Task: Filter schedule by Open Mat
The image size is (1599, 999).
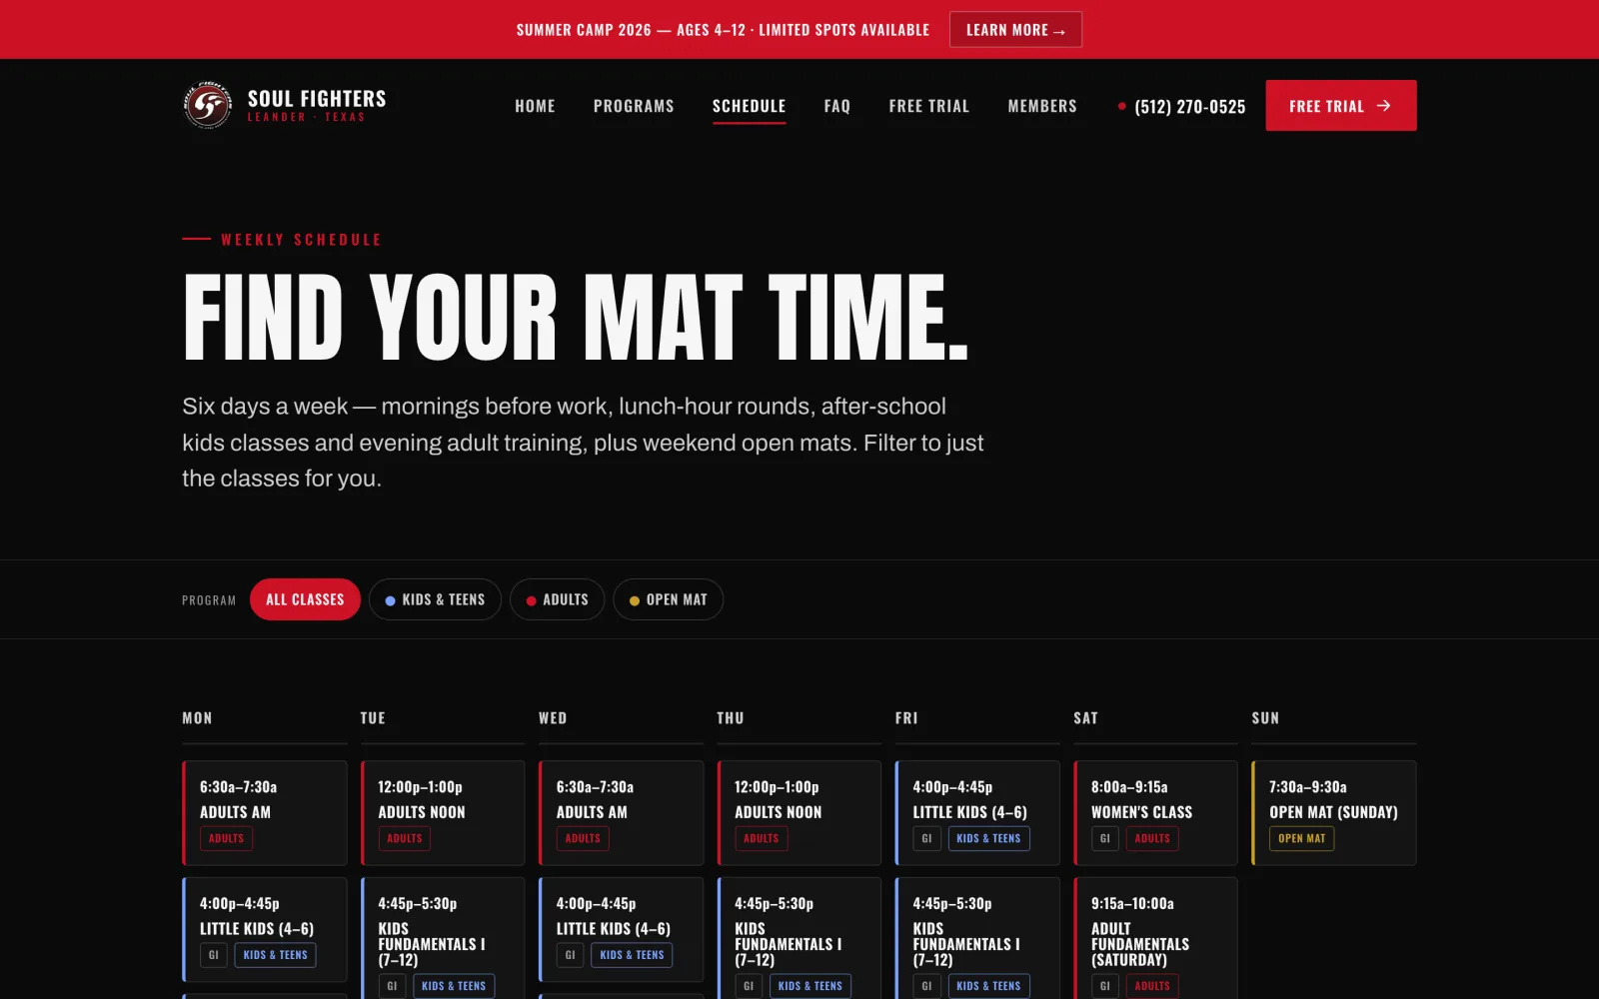Action: click(668, 599)
